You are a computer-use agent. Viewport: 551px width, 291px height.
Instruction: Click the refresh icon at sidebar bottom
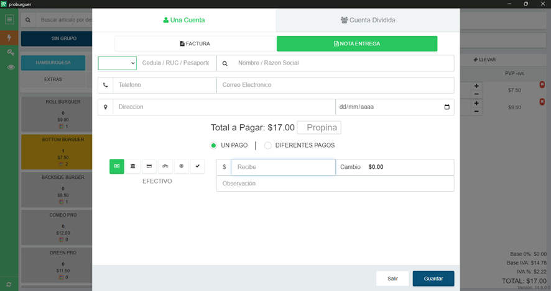9,284
